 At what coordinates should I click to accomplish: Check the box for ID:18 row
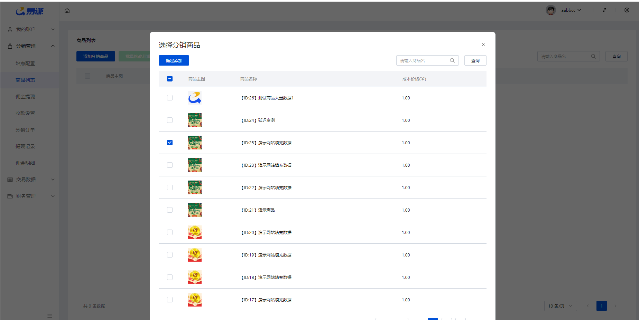(170, 277)
